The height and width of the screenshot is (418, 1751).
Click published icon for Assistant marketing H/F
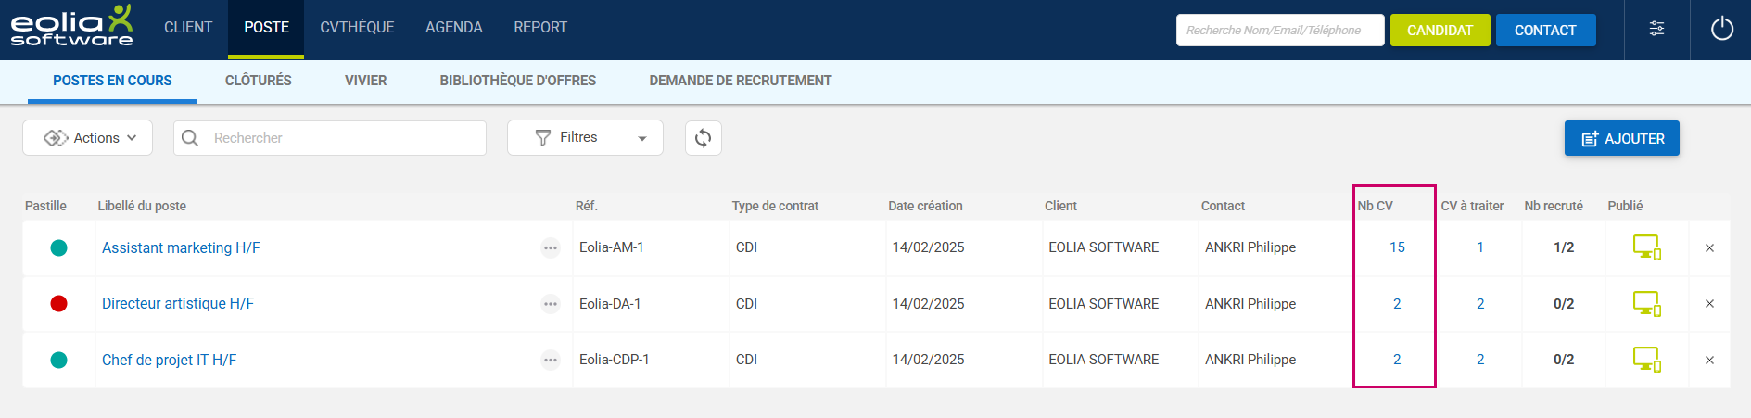point(1645,247)
